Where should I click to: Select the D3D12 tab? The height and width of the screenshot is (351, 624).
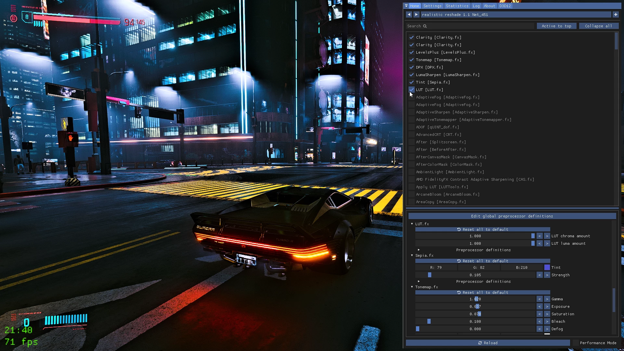[x=505, y=6]
